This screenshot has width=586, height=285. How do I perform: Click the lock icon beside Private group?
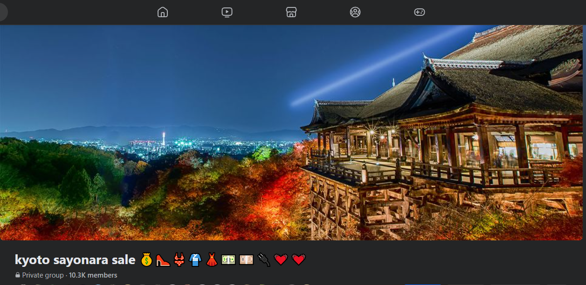coord(18,275)
